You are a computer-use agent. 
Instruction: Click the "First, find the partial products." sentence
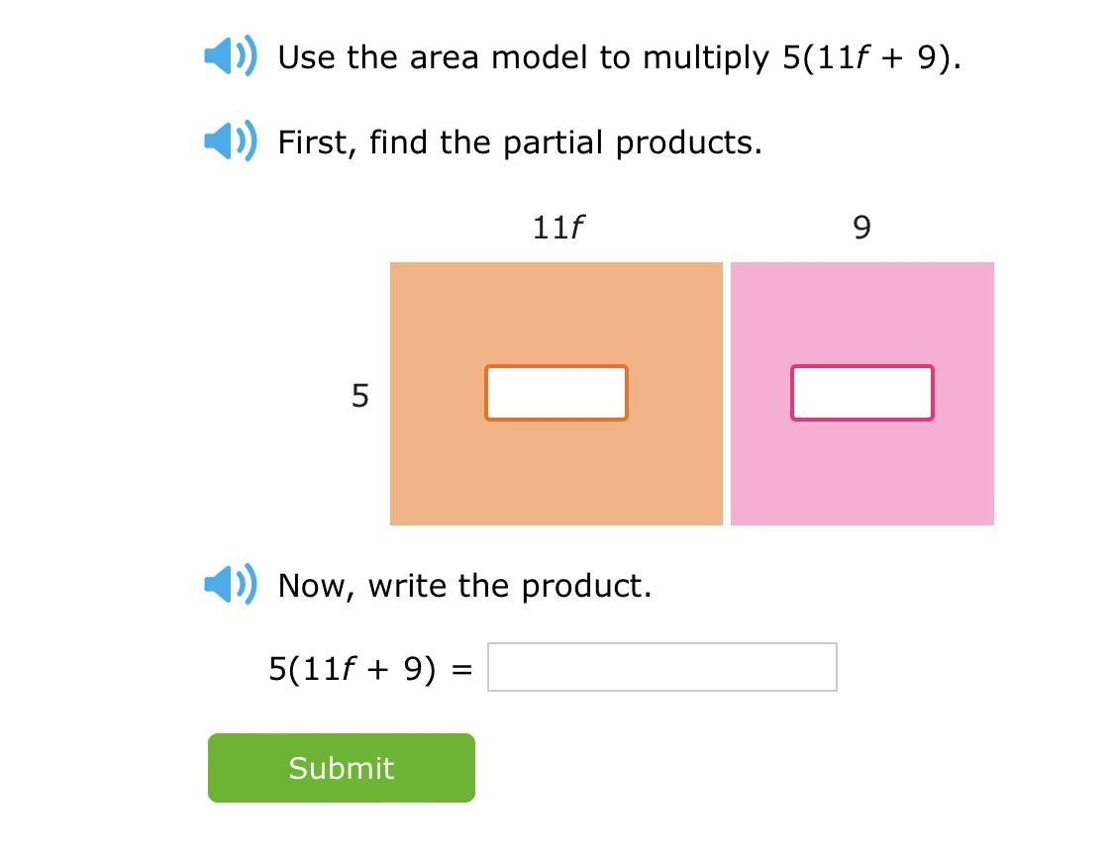[520, 143]
